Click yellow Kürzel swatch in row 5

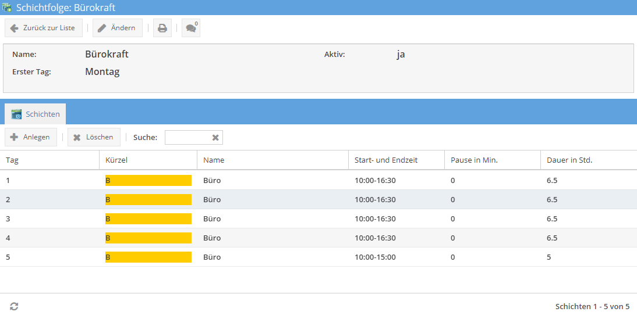tap(148, 257)
